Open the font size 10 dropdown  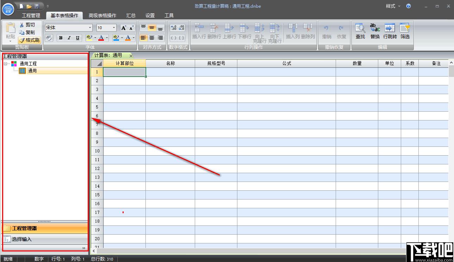(114, 28)
